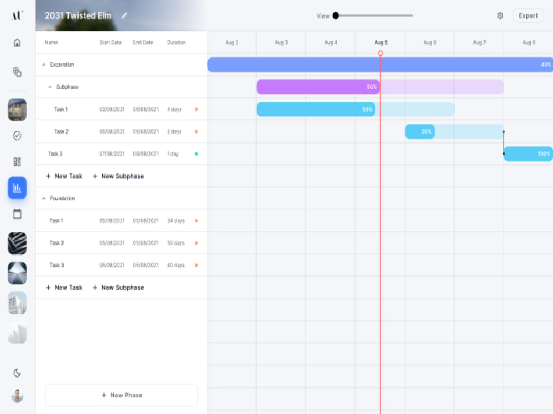Select Foundation Task 3 name

(56, 265)
